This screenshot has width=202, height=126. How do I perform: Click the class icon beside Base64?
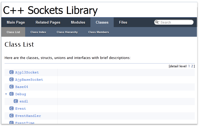coord(12,87)
